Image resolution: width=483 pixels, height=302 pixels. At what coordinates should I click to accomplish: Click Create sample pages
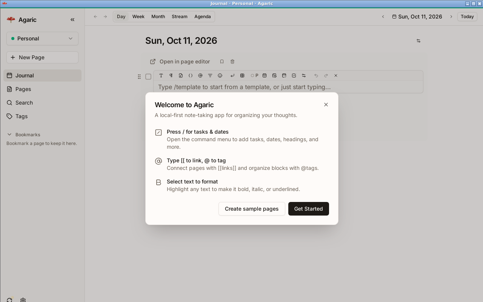coord(252,209)
